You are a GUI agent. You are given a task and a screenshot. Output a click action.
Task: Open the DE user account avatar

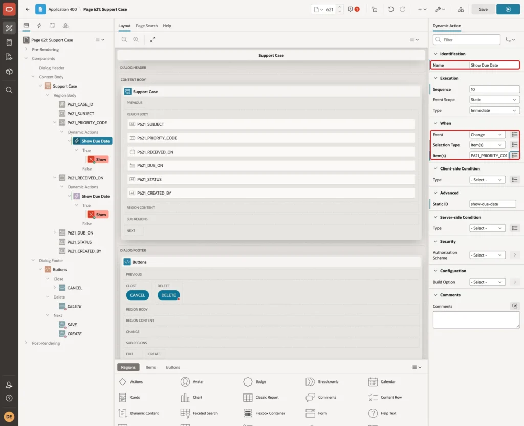pos(9,417)
